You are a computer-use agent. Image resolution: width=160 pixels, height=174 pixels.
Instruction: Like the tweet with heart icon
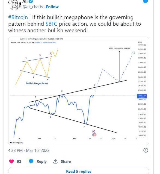point(11,161)
